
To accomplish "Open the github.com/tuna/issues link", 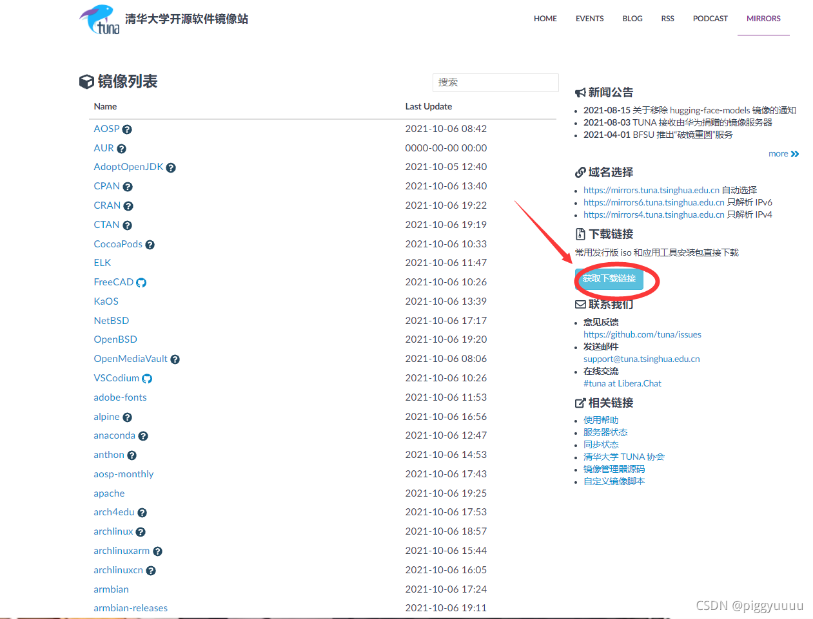I will (x=642, y=334).
